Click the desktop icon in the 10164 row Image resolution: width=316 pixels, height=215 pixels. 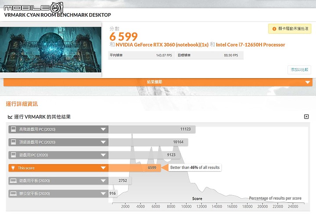pos(14,142)
